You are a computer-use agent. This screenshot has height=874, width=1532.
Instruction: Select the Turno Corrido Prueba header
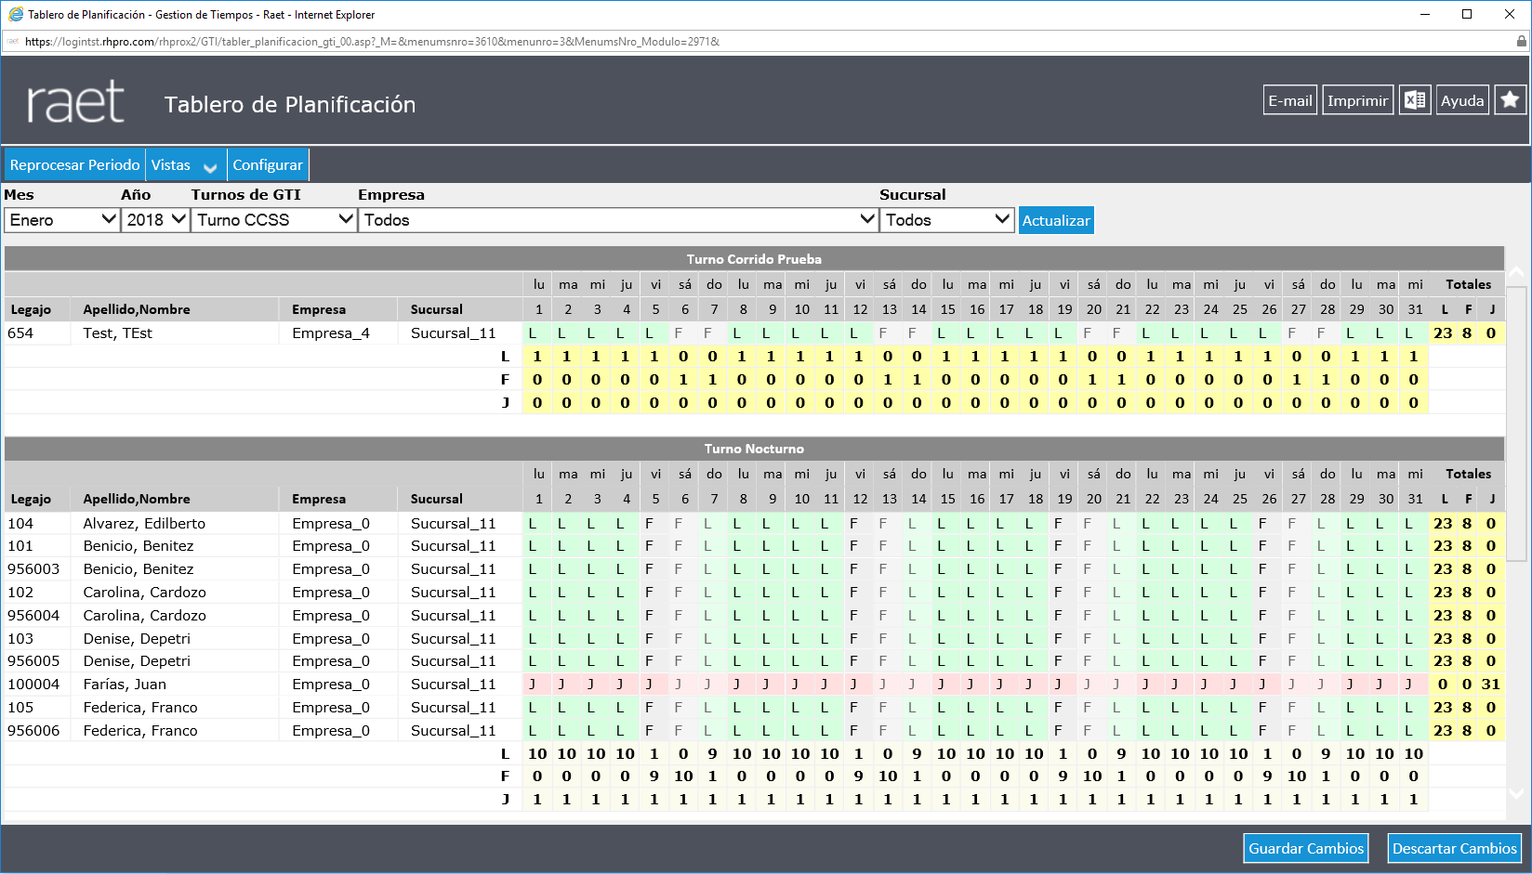754,259
